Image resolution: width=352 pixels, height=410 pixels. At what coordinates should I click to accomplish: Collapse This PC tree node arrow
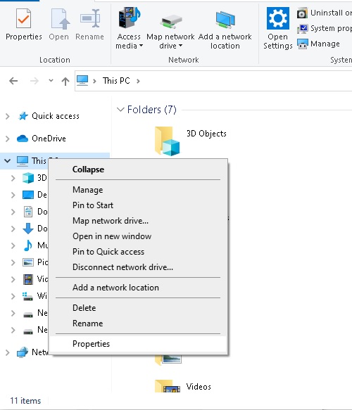coord(8,161)
